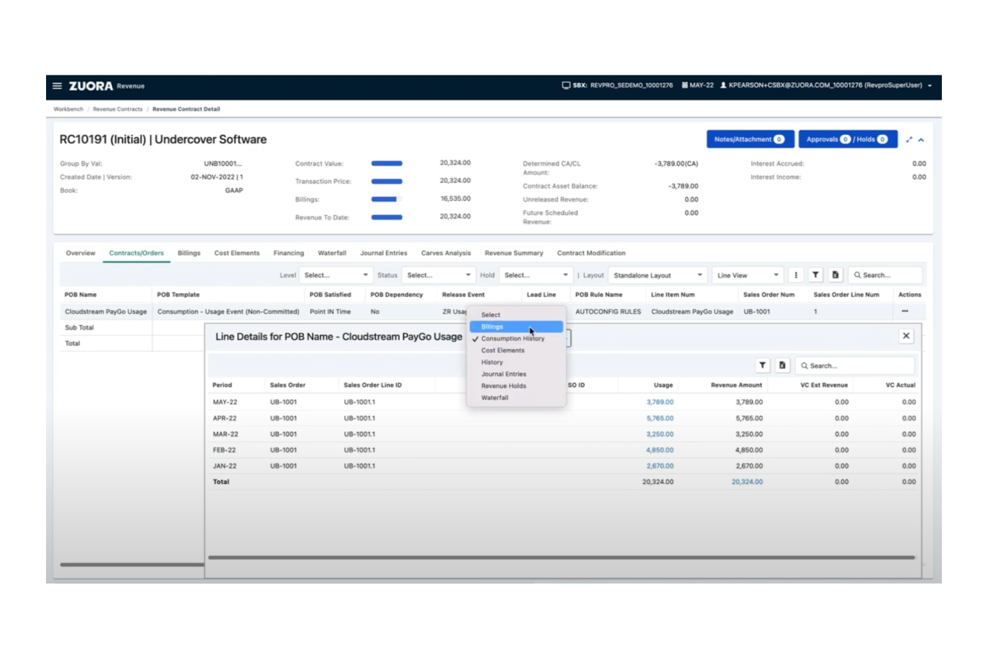988x659 pixels.
Task: Click the Contract Value progress bar
Action: (387, 163)
